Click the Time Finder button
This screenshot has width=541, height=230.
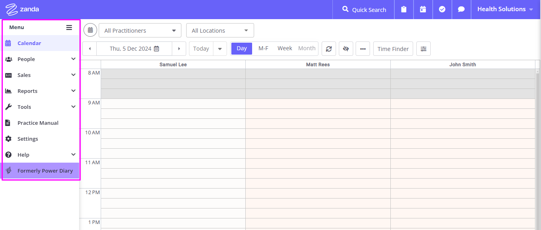[393, 49]
